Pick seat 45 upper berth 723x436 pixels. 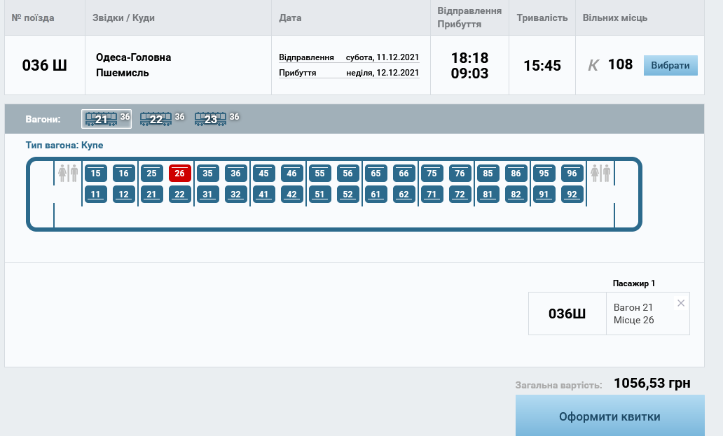263,173
